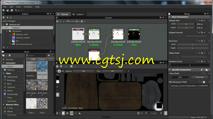This screenshot has height=119, width=213.
Task: Expand the Suitcase graph tree item
Action: pos(6,28)
